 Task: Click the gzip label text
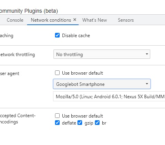(x=89, y=123)
